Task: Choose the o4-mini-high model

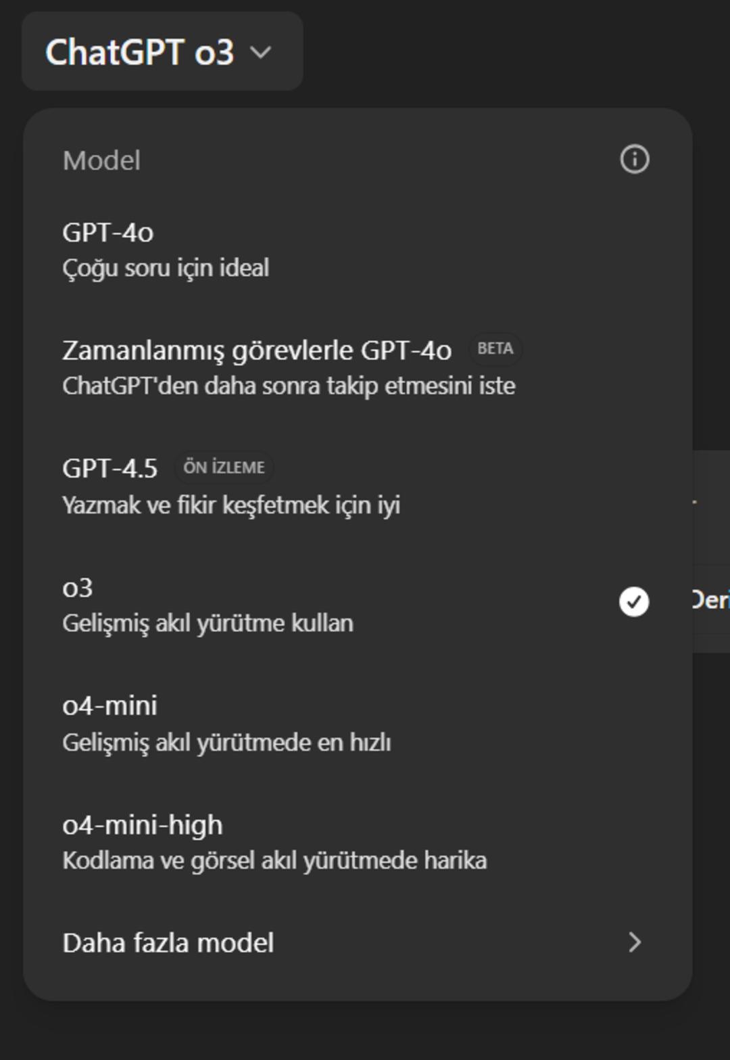Action: pos(143,825)
